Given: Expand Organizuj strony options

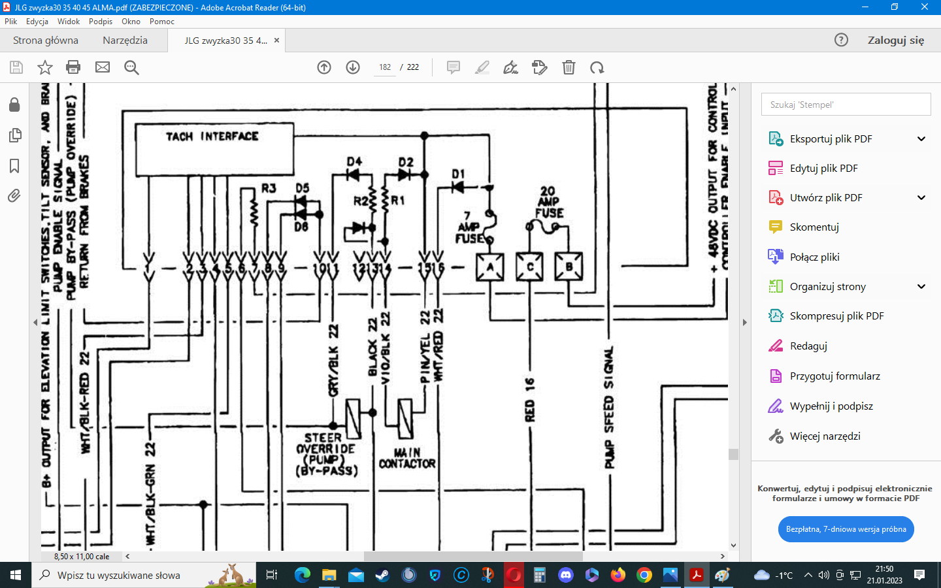Looking at the screenshot, I should pos(921,286).
